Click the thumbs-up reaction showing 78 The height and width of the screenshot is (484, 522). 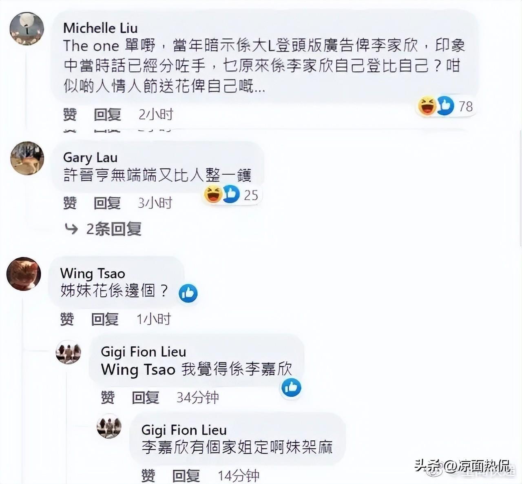[445, 106]
